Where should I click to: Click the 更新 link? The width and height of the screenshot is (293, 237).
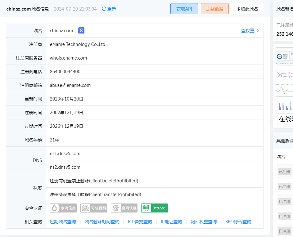click(x=111, y=9)
